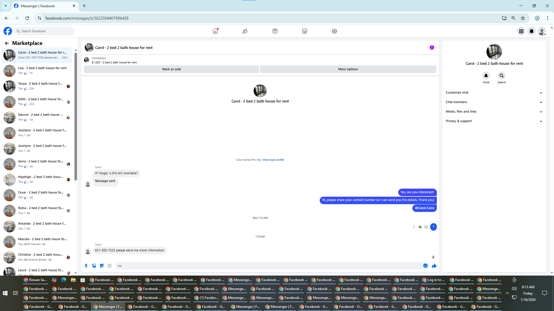Open the sticker picker icon
The image size is (554, 311).
pyautogui.click(x=102, y=266)
